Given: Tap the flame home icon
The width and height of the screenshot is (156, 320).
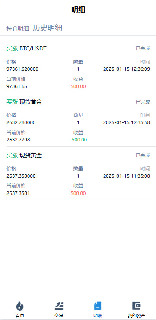Looking at the screenshot, I should tap(20, 306).
